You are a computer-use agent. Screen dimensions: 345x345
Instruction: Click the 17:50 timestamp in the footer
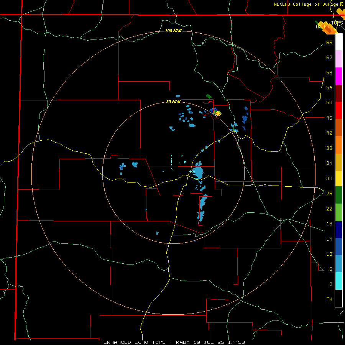click(237, 342)
